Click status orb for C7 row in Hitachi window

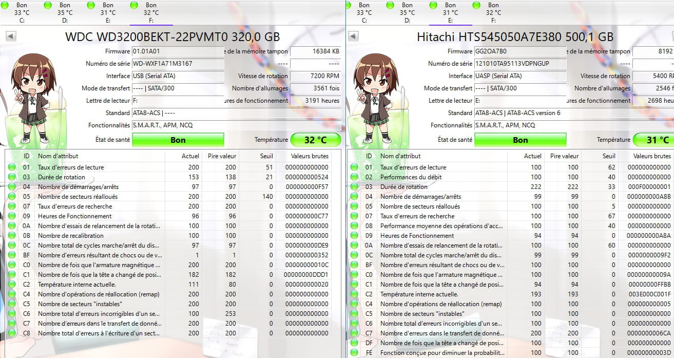[x=354, y=333]
